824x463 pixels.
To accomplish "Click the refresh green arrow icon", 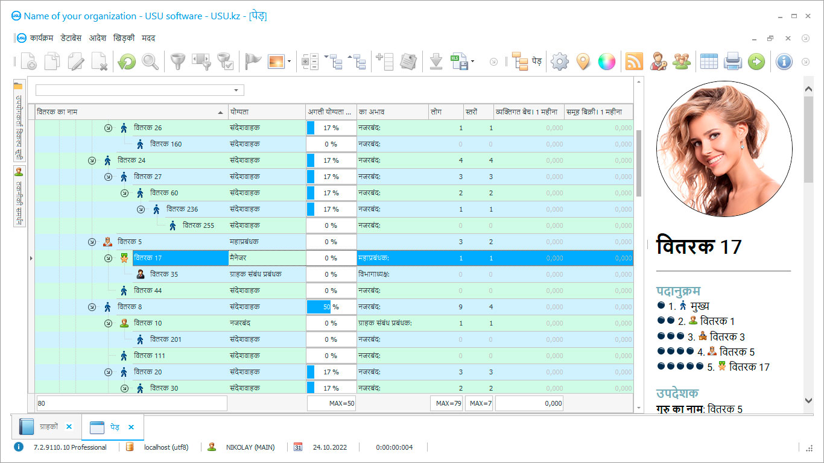I will (127, 61).
